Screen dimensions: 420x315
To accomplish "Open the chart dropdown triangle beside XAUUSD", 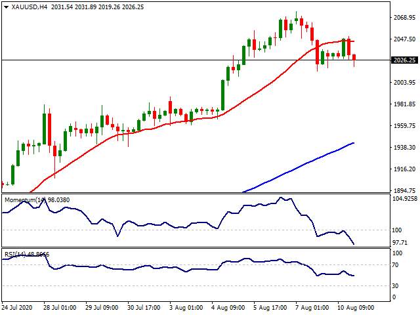I will coord(7,7).
